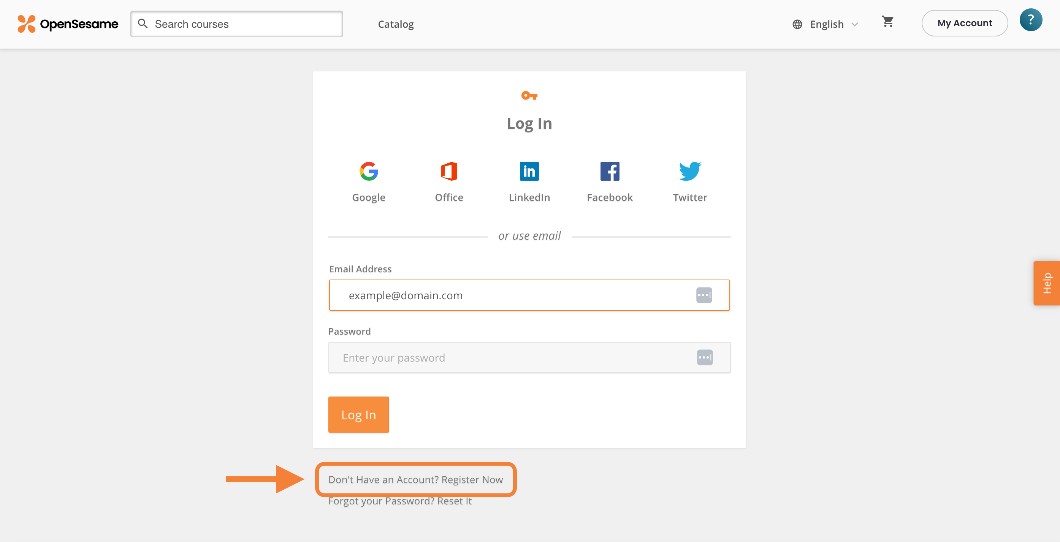Open the shopping cart

[887, 22]
